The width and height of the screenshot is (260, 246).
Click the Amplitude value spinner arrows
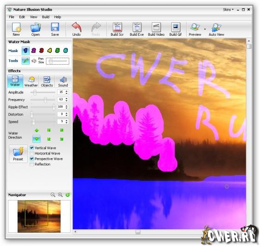[x=66, y=92]
